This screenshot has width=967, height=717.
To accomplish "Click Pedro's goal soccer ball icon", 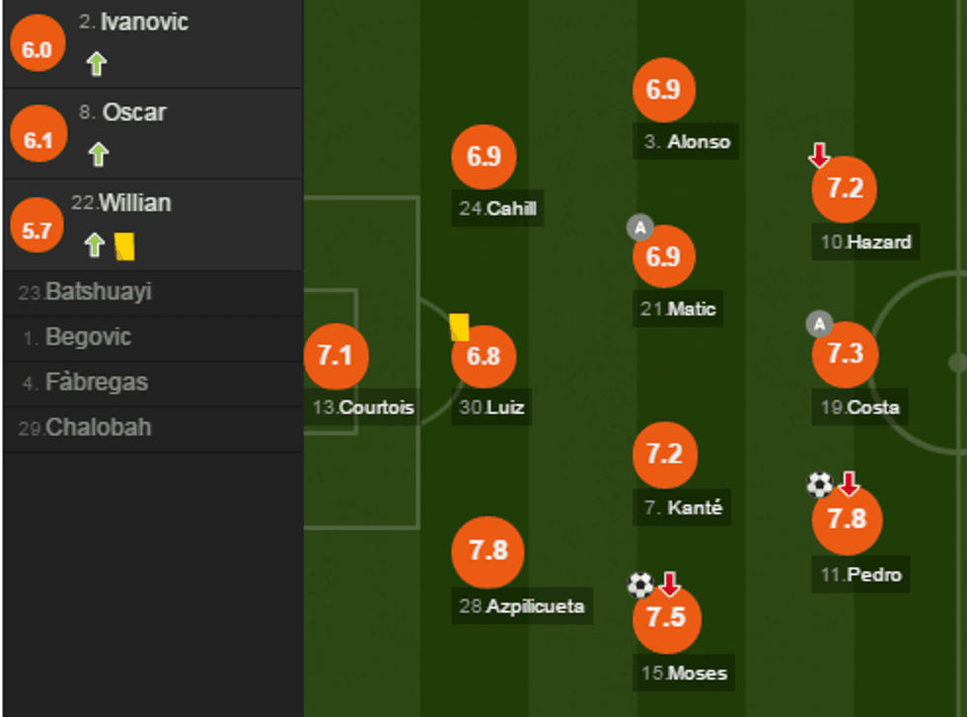I will pos(820,484).
